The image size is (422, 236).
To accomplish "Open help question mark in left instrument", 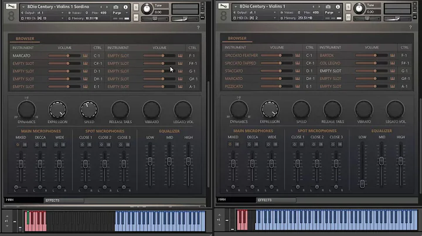I will [x=198, y=27].
